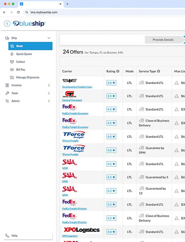Click the Help phone icon
This screenshot has width=185, height=242.
tap(7, 236)
